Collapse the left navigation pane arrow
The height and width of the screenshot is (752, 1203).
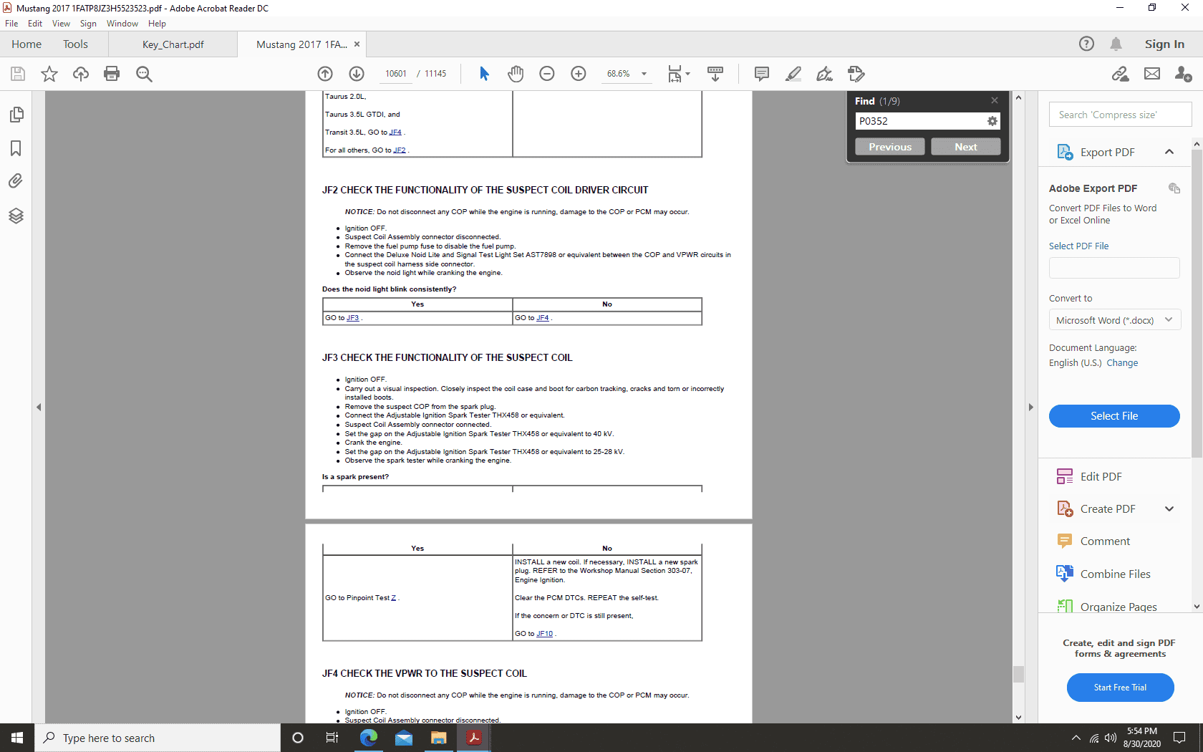point(39,407)
